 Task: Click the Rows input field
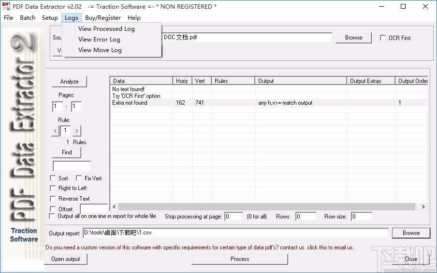click(306, 217)
